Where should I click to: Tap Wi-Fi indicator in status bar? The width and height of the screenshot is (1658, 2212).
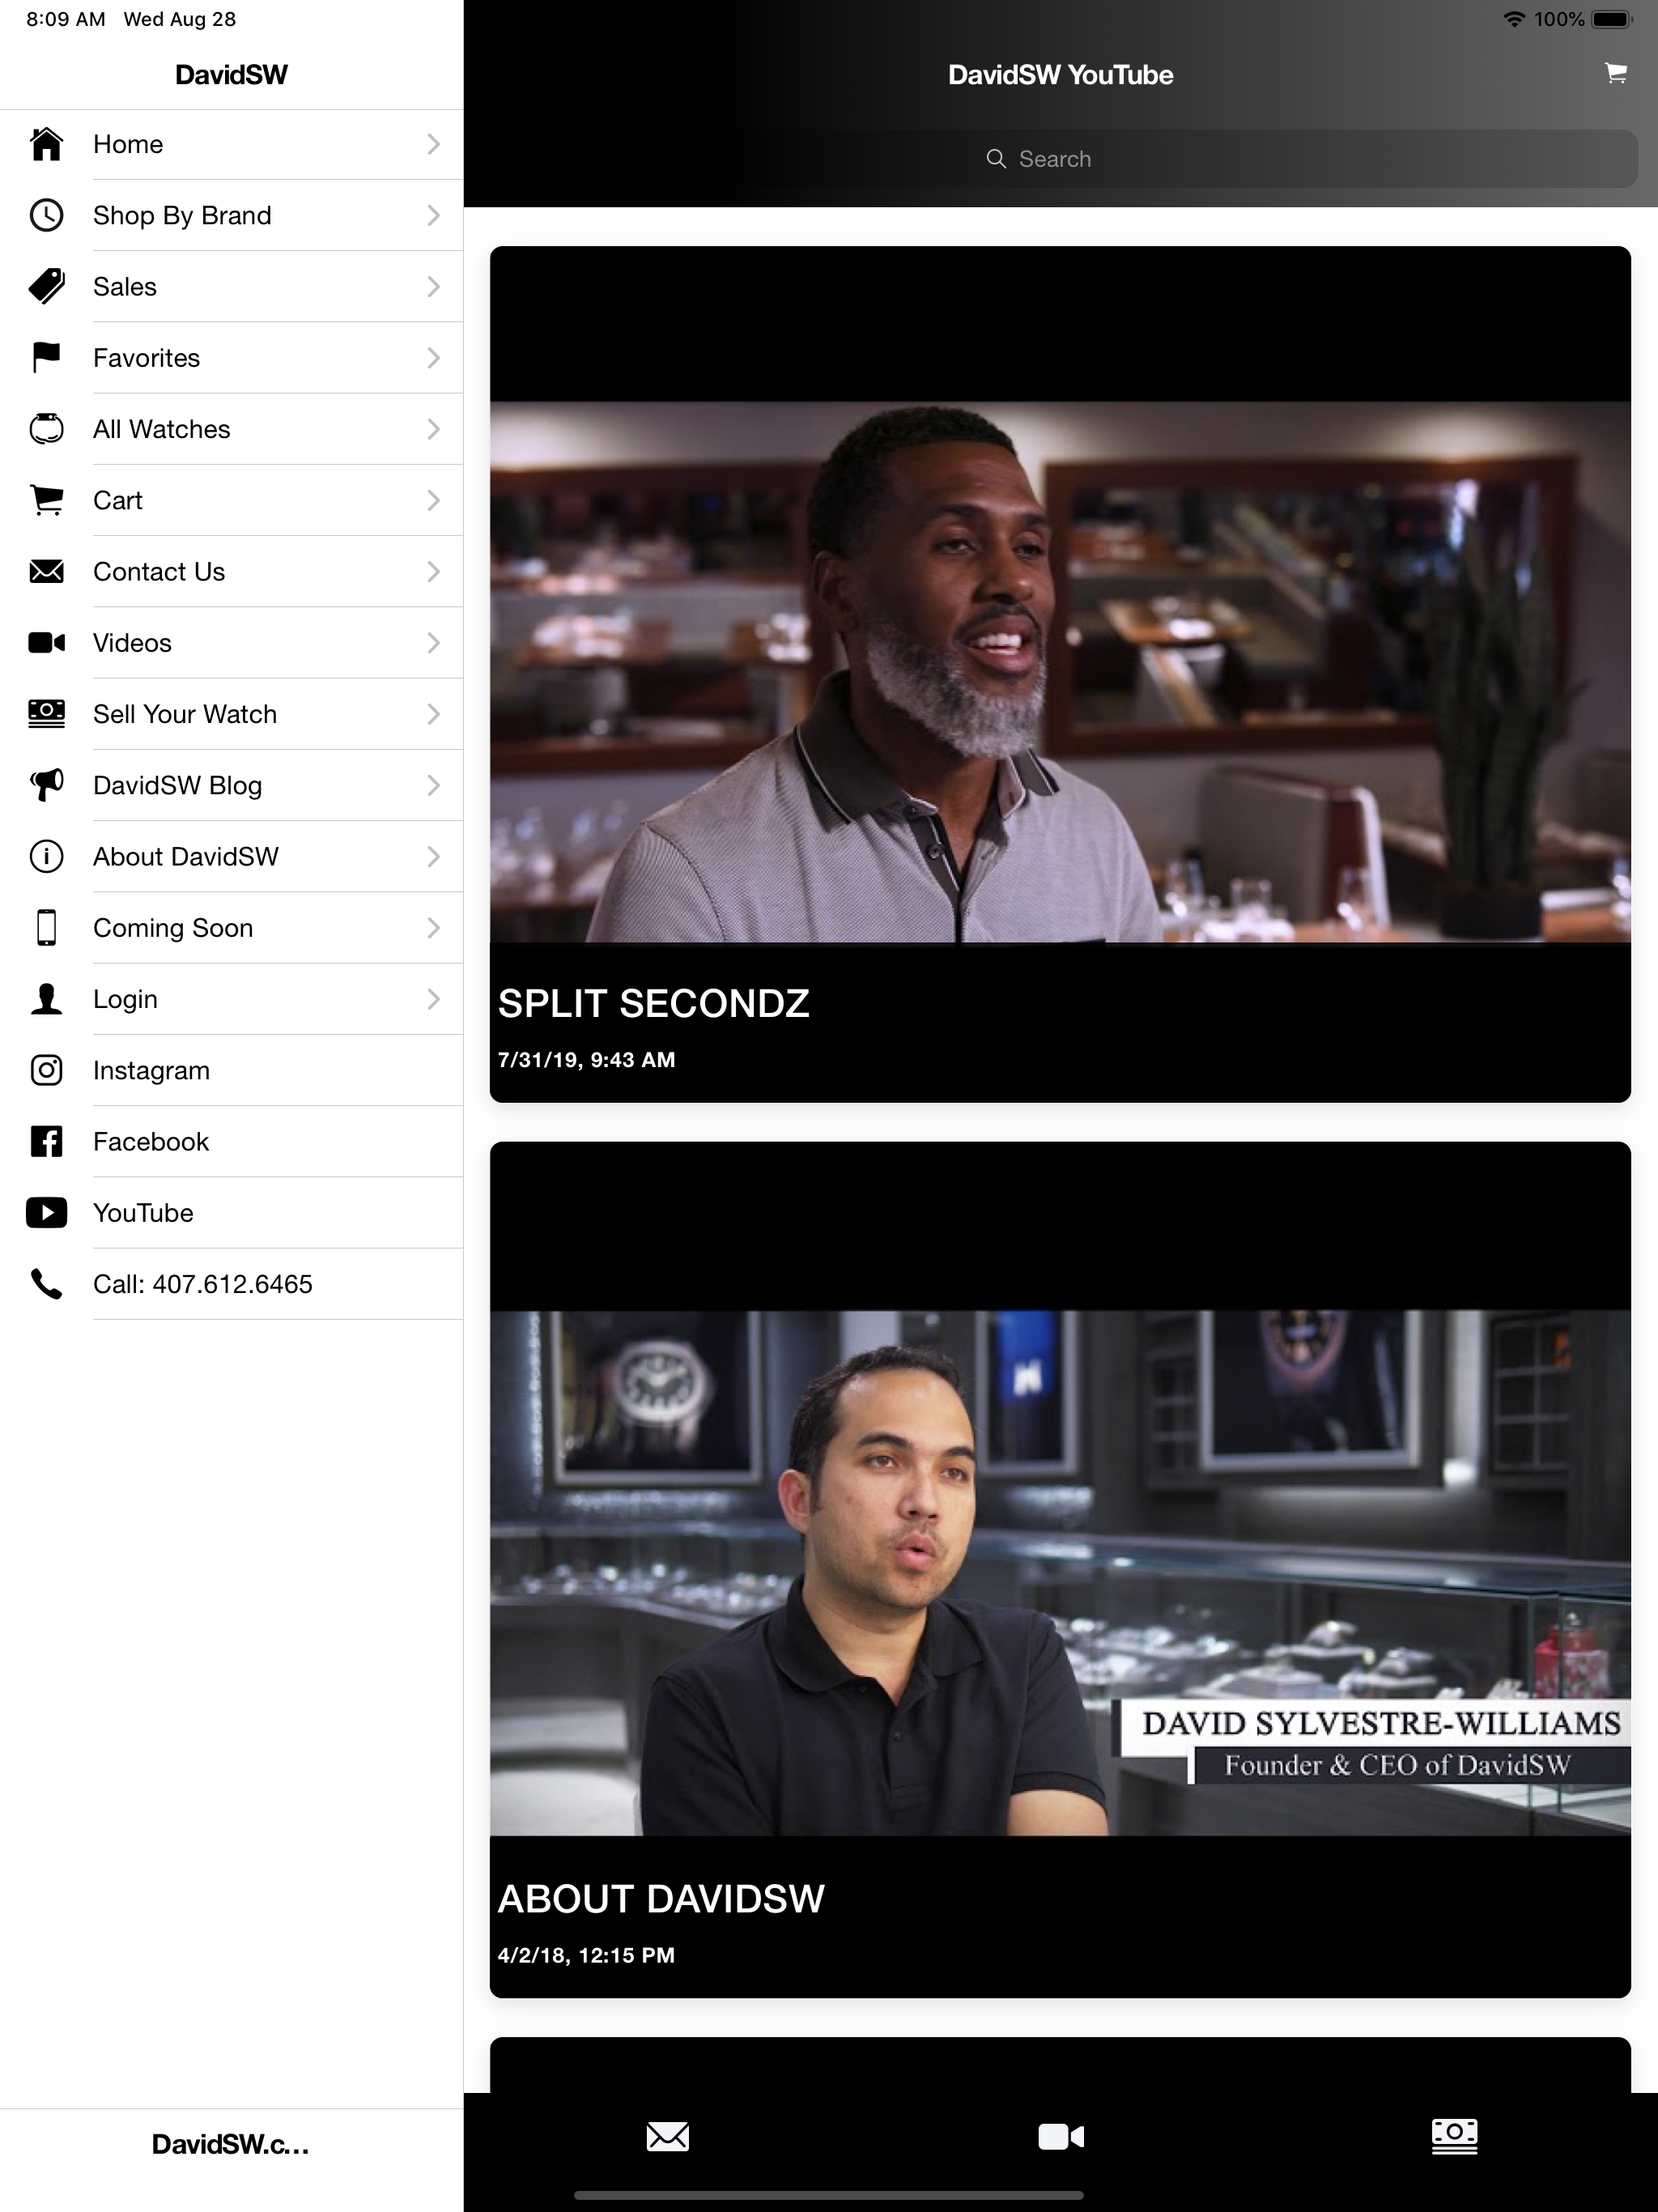[1514, 19]
